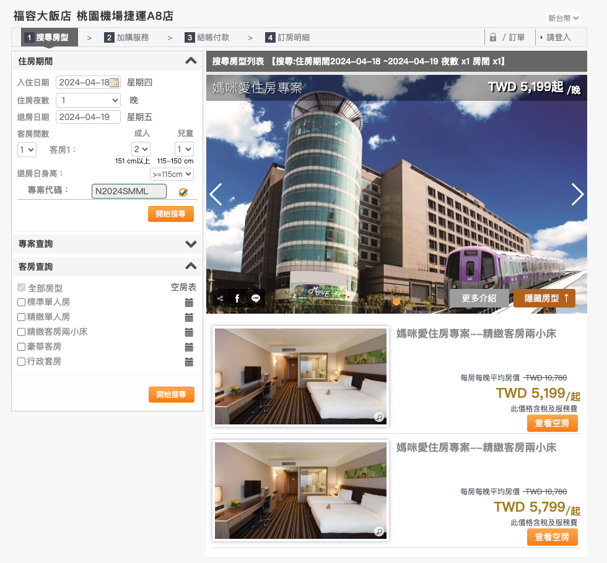This screenshot has height=563, width=607.
Task: Show the next banner image arrow
Action: click(577, 194)
